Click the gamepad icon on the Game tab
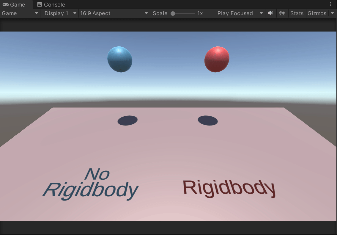The height and width of the screenshot is (235, 337). 5,4
